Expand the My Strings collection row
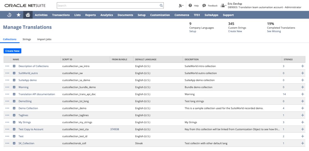The height and width of the screenshot is (151, 309). click(x=14, y=122)
